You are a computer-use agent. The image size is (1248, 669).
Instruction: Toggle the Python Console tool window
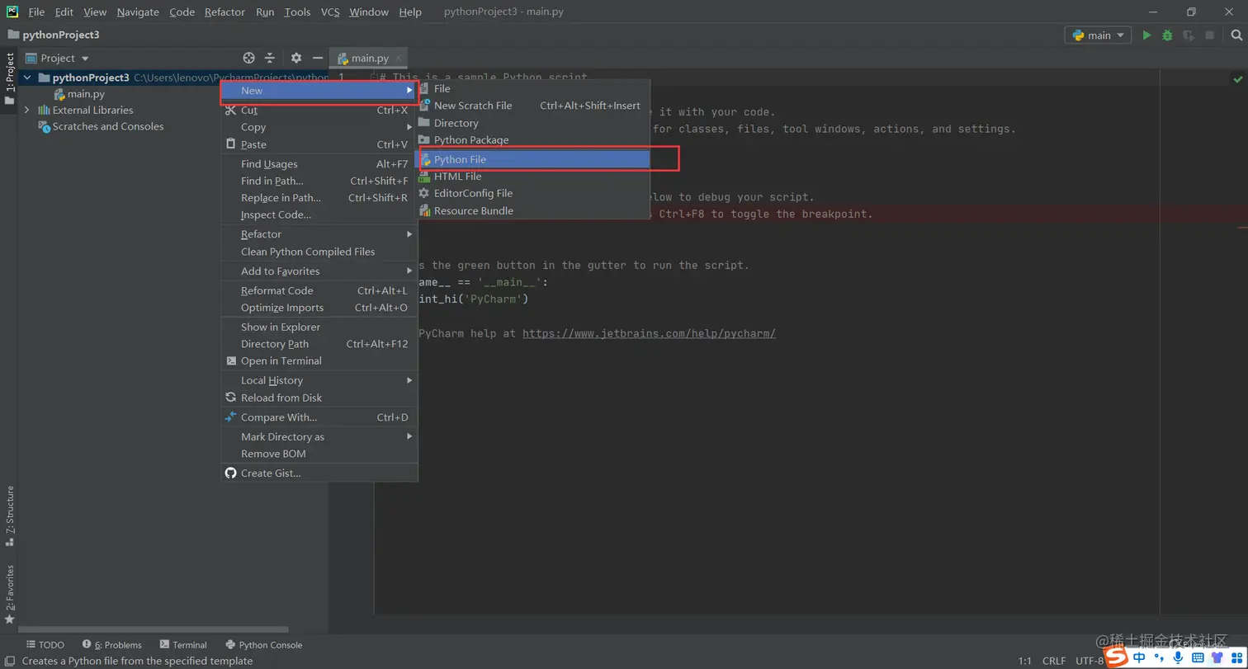tap(263, 645)
